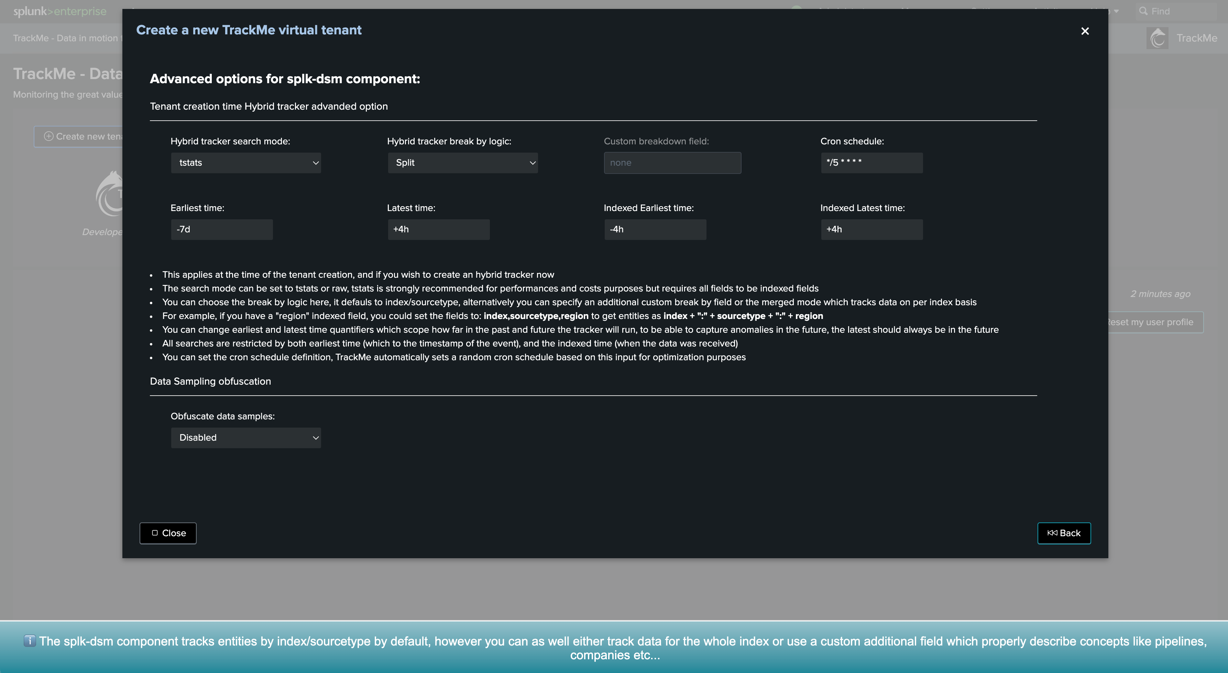Click the plus icon on Create new tenant
Viewport: 1228px width, 673px height.
48,137
